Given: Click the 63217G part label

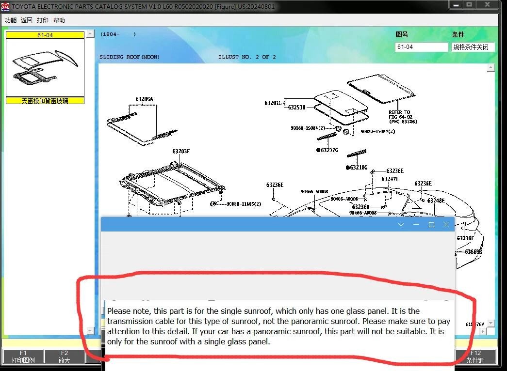Looking at the screenshot, I should 327,150.
